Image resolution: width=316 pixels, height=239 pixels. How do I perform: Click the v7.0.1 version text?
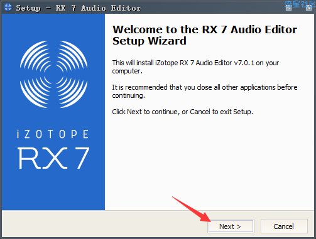click(244, 63)
